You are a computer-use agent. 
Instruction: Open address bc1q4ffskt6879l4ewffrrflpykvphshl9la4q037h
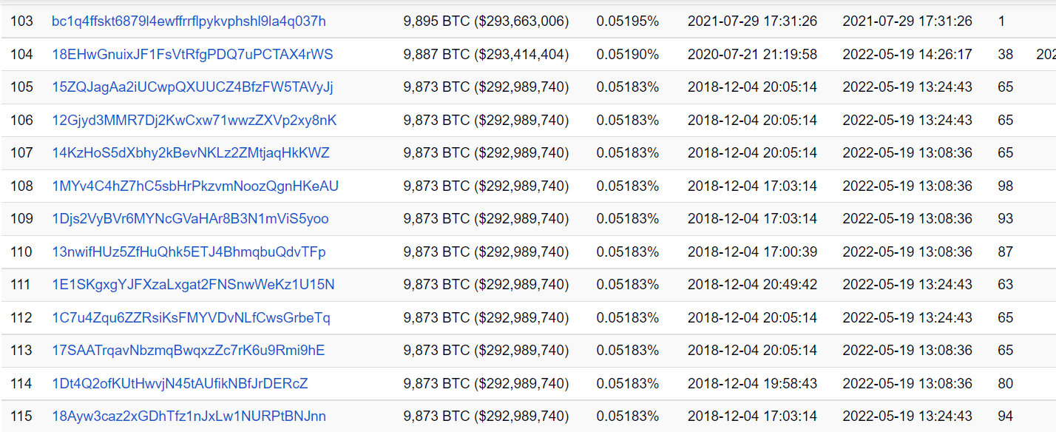189,21
